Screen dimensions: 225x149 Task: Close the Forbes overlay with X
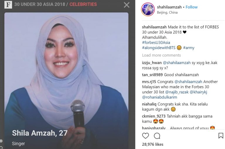[x=127, y=5]
